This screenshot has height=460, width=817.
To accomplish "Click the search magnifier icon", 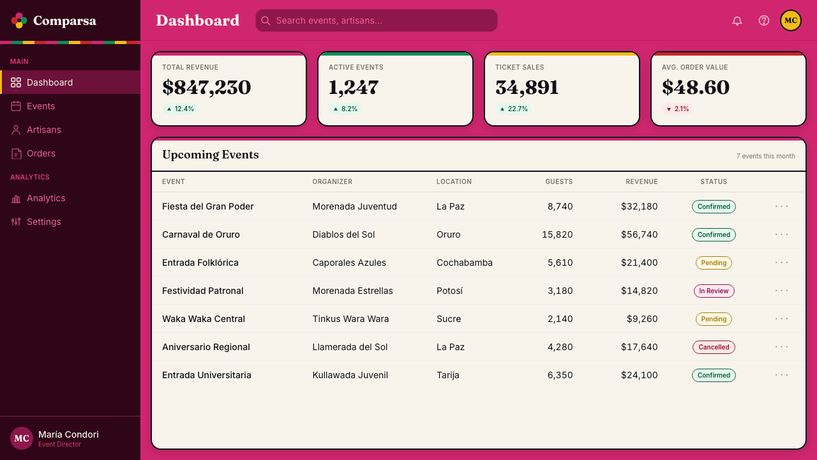I will [x=266, y=20].
